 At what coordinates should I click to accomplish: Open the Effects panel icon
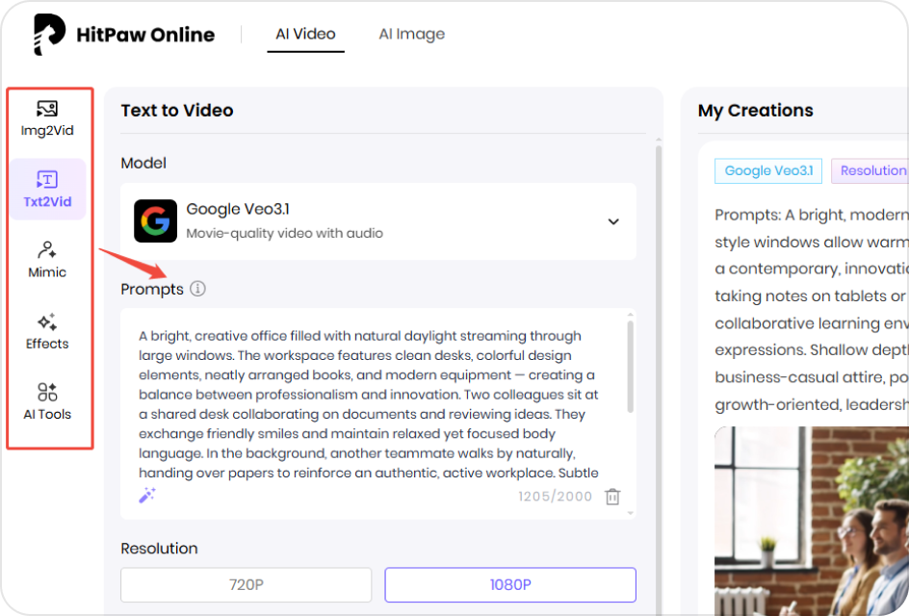click(x=48, y=331)
